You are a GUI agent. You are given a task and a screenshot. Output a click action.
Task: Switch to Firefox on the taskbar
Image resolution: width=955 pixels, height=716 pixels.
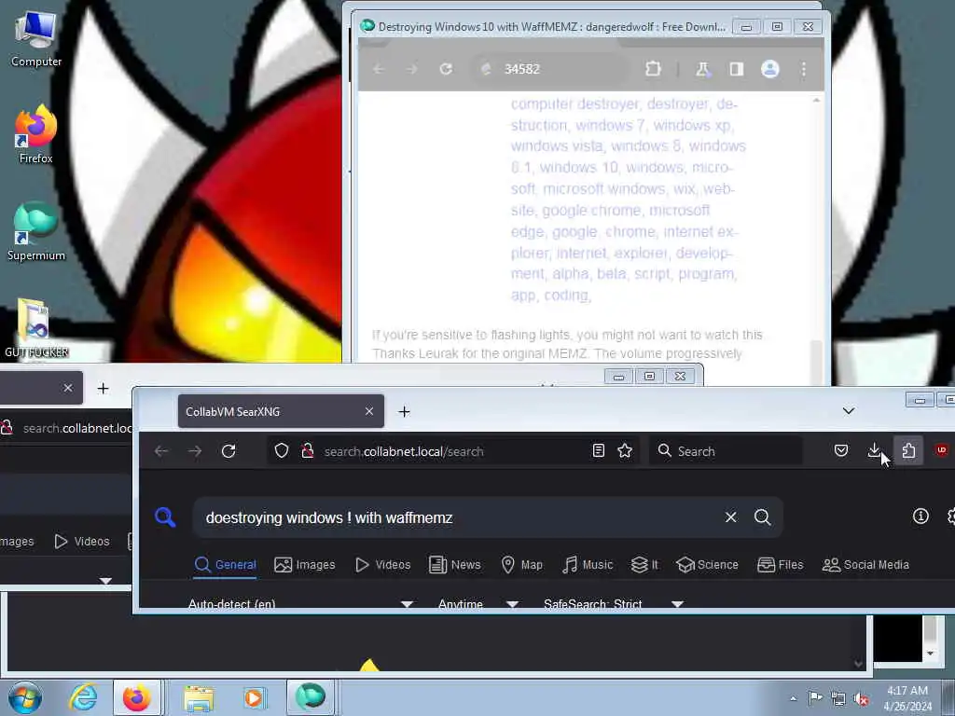click(137, 697)
